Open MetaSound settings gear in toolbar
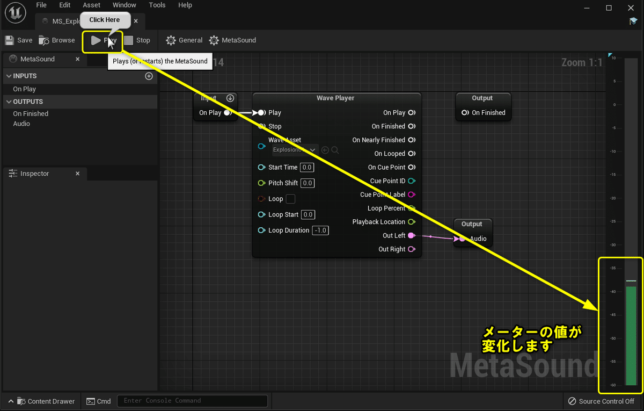The image size is (644, 411). [232, 40]
